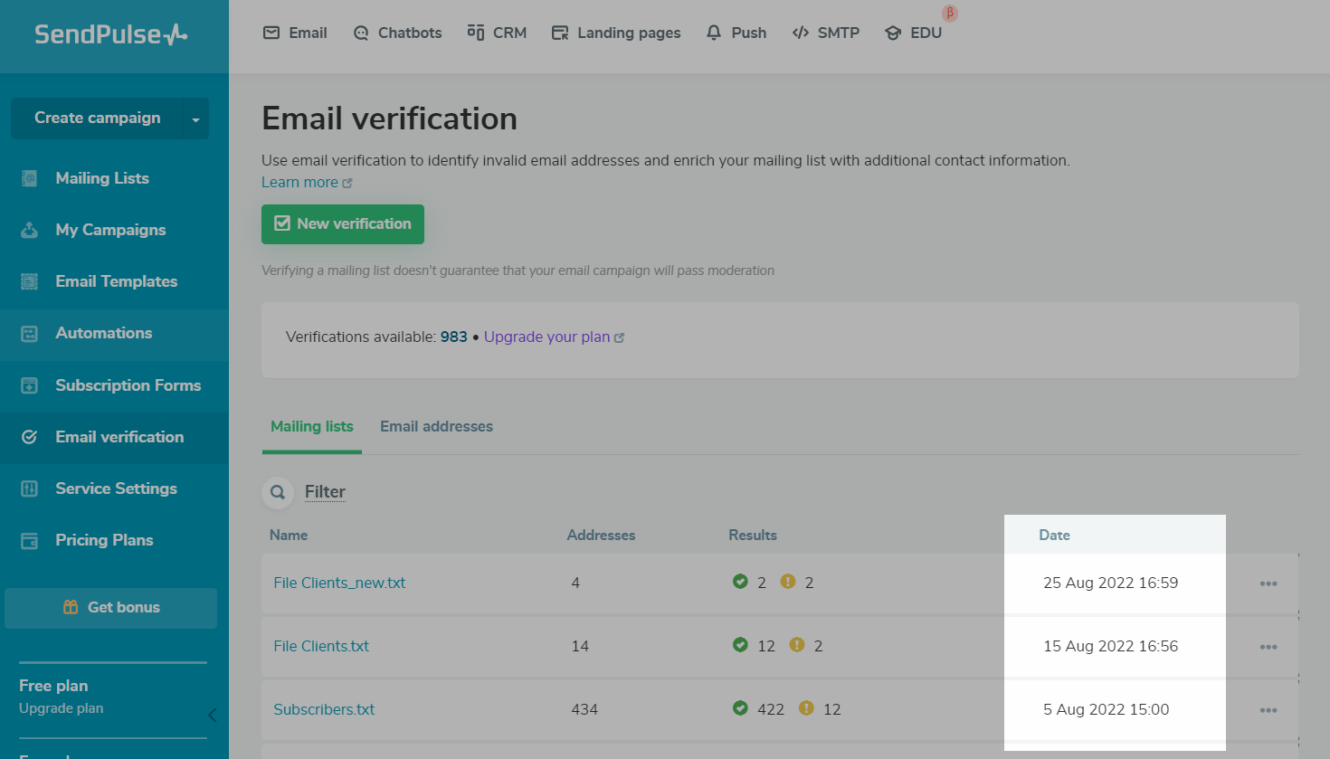This screenshot has height=759, width=1330.
Task: Switch to the Email addresses tab
Action: 436,426
